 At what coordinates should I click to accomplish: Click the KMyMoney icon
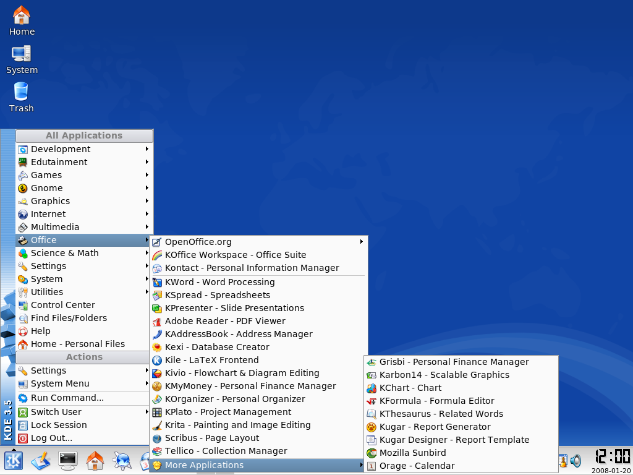(157, 386)
